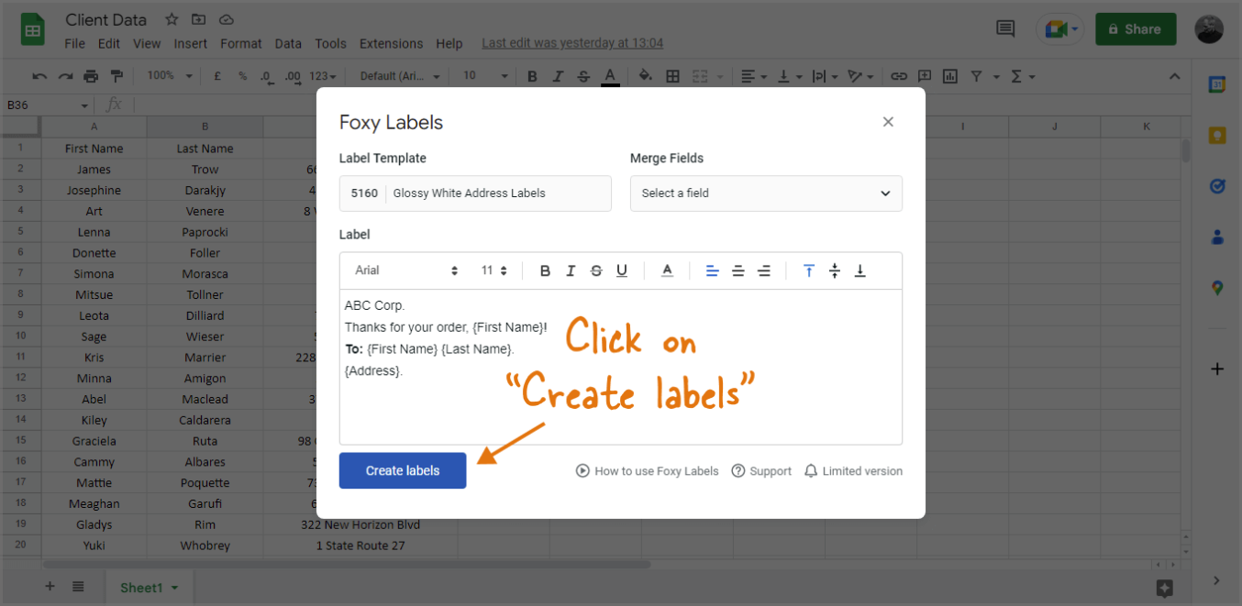Open the 123 number format dropdown
The width and height of the screenshot is (1242, 606).
[x=323, y=76]
